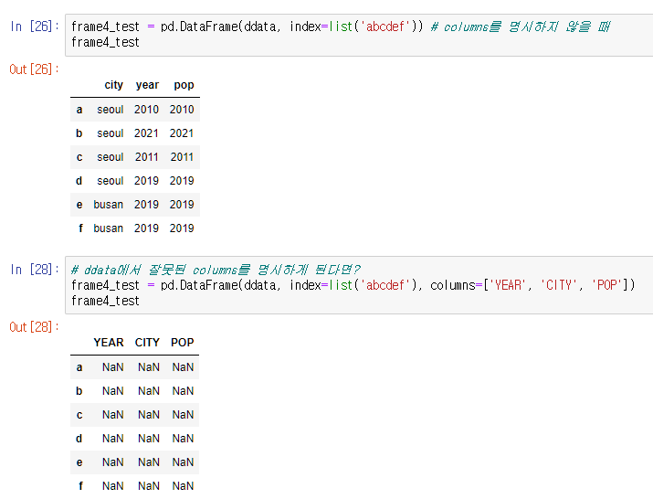The image size is (653, 499).
Task: Click the quoted 'CITY' string in cell 28 code
Action: tap(558, 285)
